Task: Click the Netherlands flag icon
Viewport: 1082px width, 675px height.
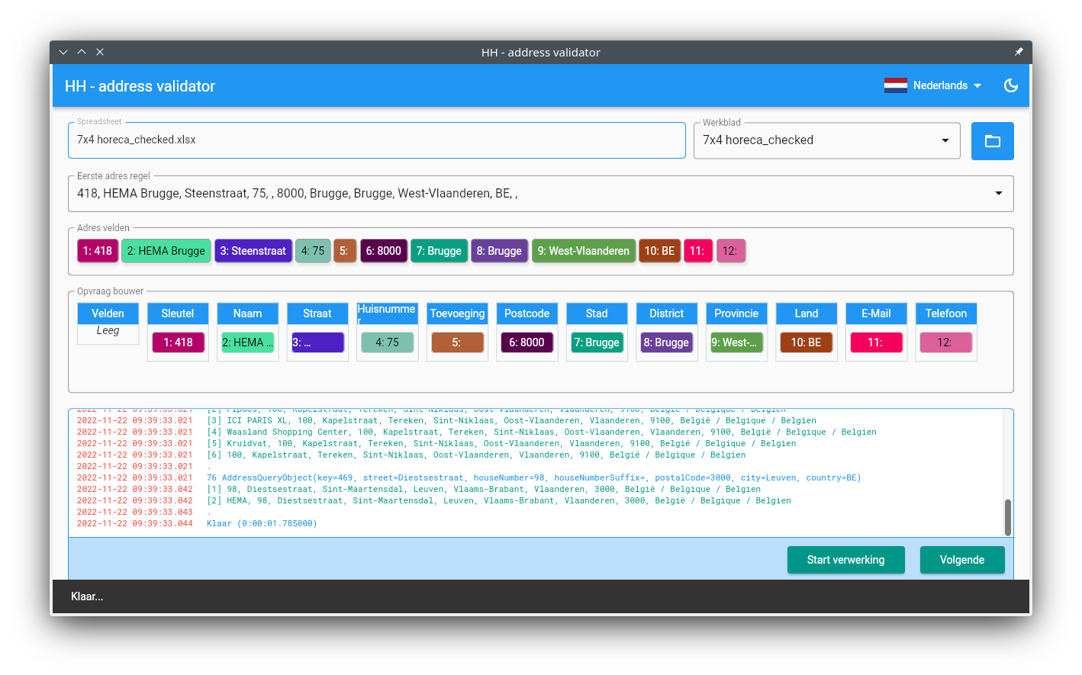Action: tap(895, 85)
